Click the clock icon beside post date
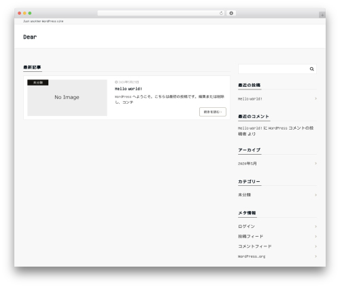 click(116, 82)
